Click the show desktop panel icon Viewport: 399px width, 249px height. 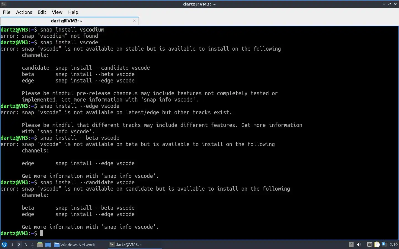tap(48, 245)
